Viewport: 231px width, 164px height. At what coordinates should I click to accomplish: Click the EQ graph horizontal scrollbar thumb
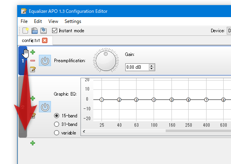point(198,131)
